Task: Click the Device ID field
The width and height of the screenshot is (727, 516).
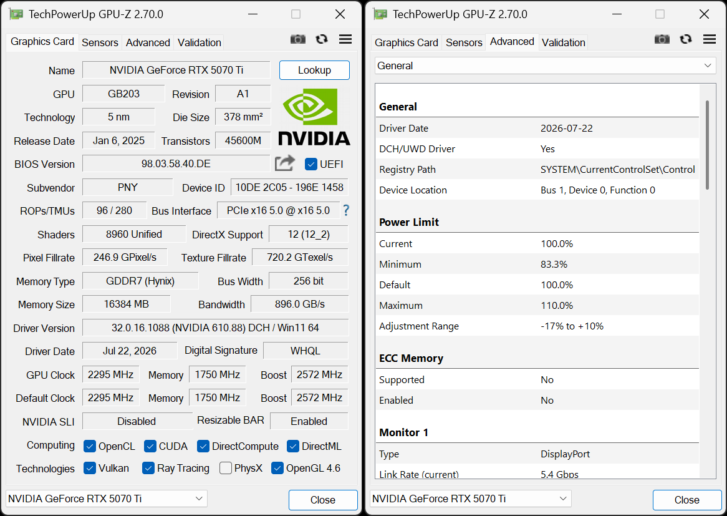Action: (x=289, y=187)
